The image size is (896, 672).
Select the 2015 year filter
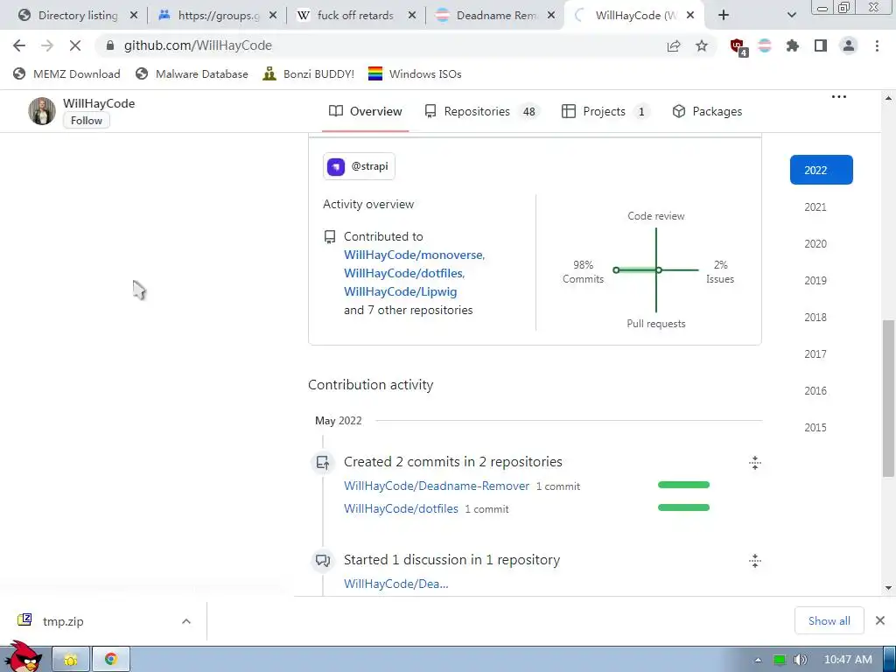(x=815, y=427)
